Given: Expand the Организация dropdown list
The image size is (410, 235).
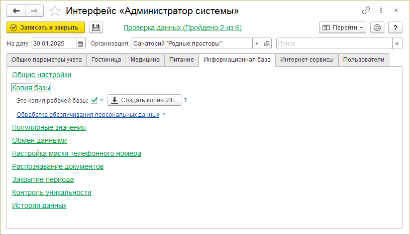Looking at the screenshot, I should pyautogui.click(x=257, y=44).
